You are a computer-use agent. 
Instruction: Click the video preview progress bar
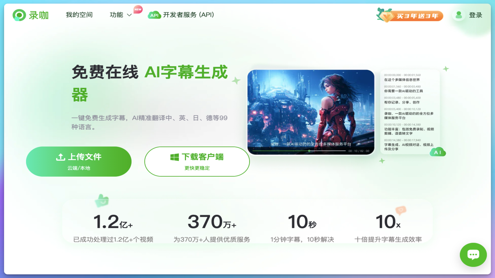pos(299,151)
